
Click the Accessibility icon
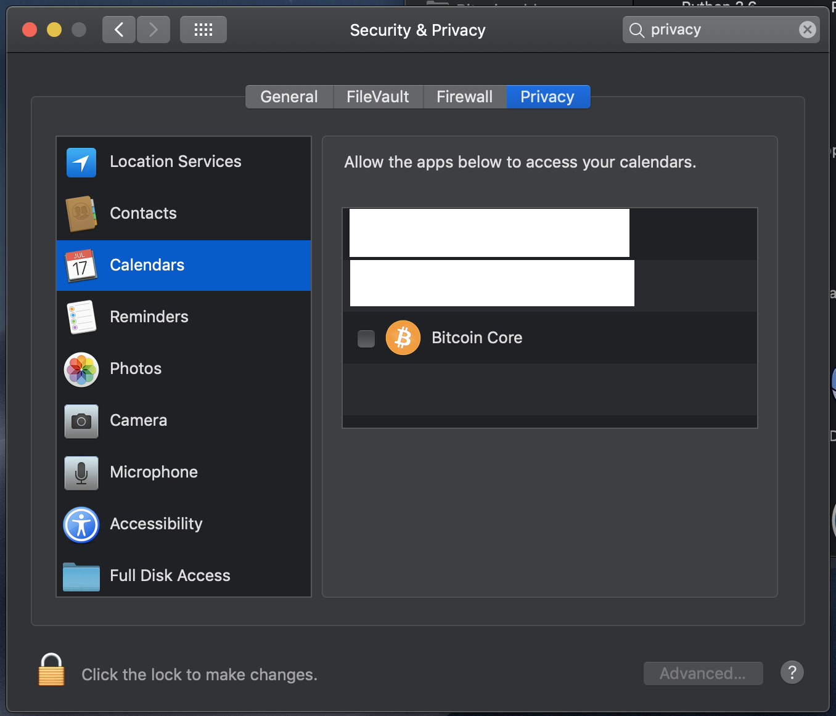click(x=81, y=524)
